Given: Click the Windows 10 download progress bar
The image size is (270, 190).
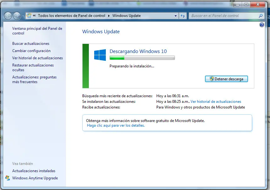Looking at the screenshot, I should 142,58.
